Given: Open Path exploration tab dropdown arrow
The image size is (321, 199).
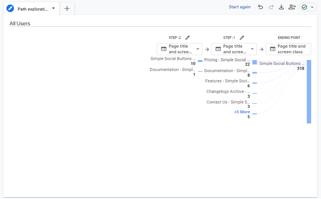Looking at the screenshot, I should point(53,8).
